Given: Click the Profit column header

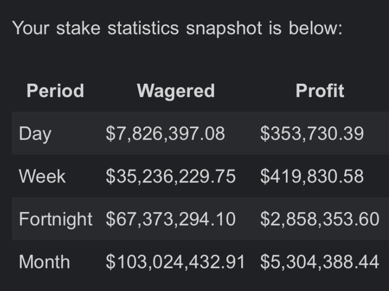Looking at the screenshot, I should point(320,90).
